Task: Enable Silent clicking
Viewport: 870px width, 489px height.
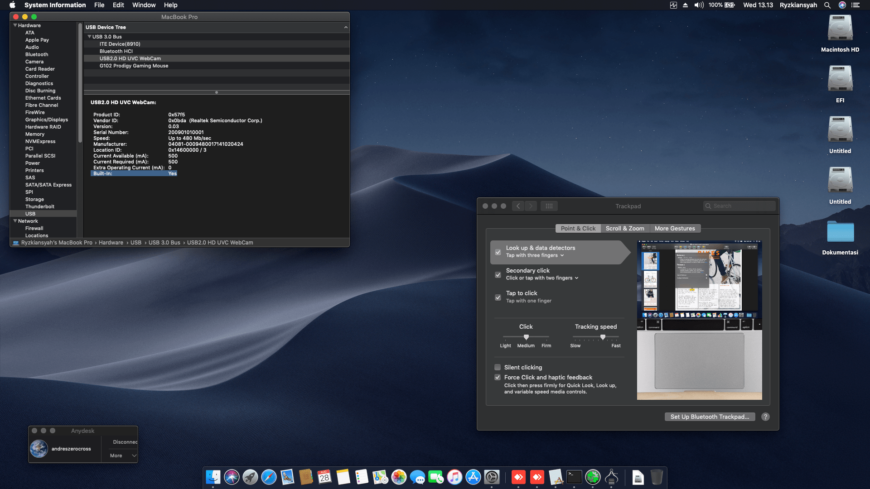Action: pyautogui.click(x=498, y=367)
